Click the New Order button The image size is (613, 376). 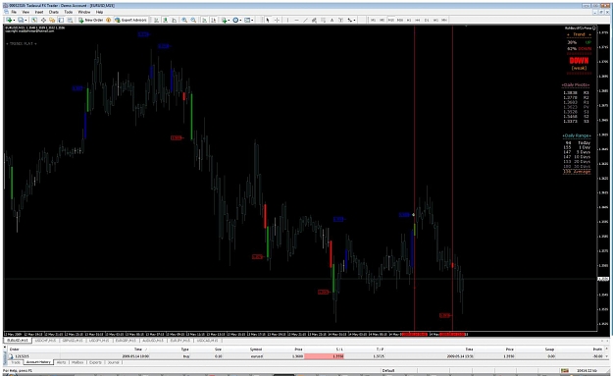click(x=91, y=20)
